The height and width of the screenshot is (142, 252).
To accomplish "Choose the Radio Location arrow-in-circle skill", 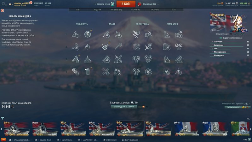I will 167,72.
